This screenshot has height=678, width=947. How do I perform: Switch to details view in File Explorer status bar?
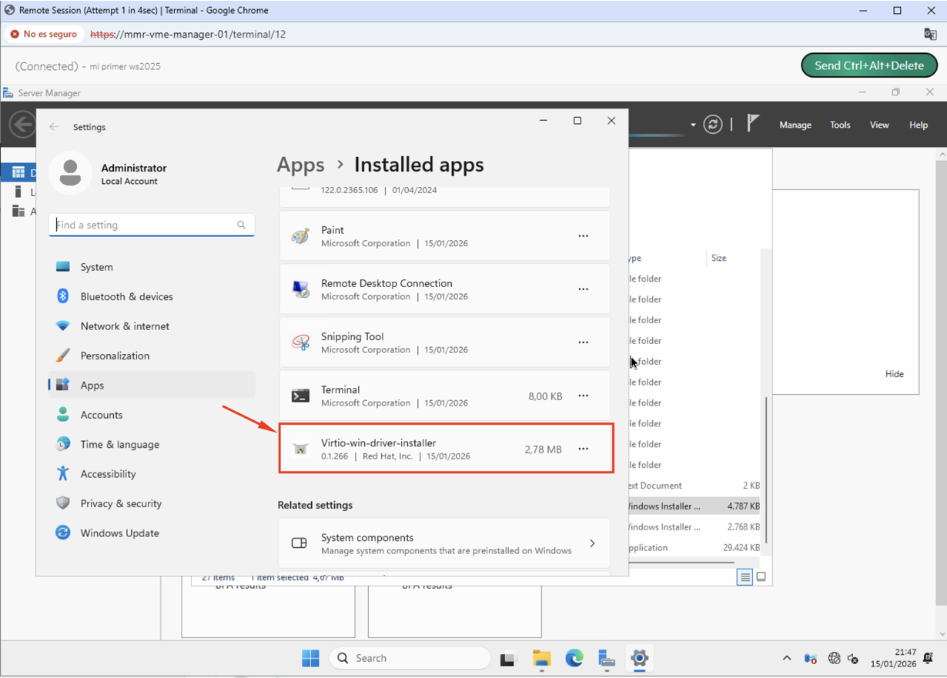point(744,576)
